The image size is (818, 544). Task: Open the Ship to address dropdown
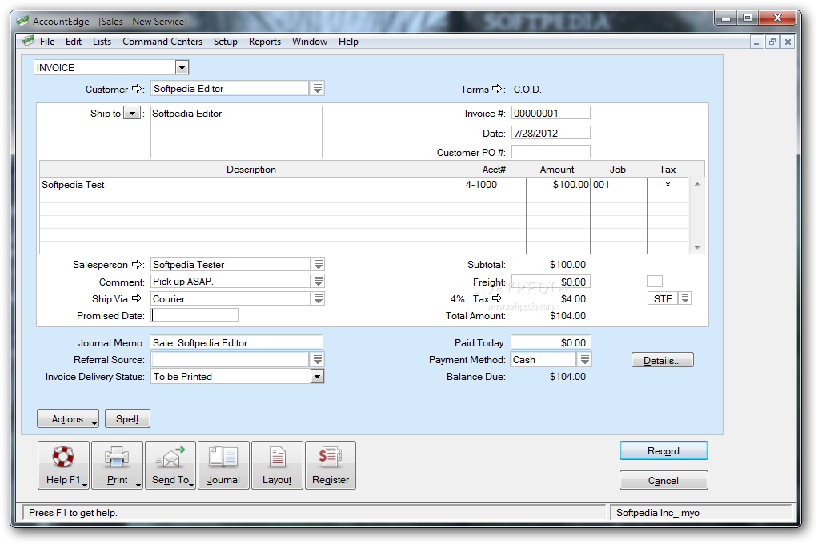pyautogui.click(x=132, y=113)
